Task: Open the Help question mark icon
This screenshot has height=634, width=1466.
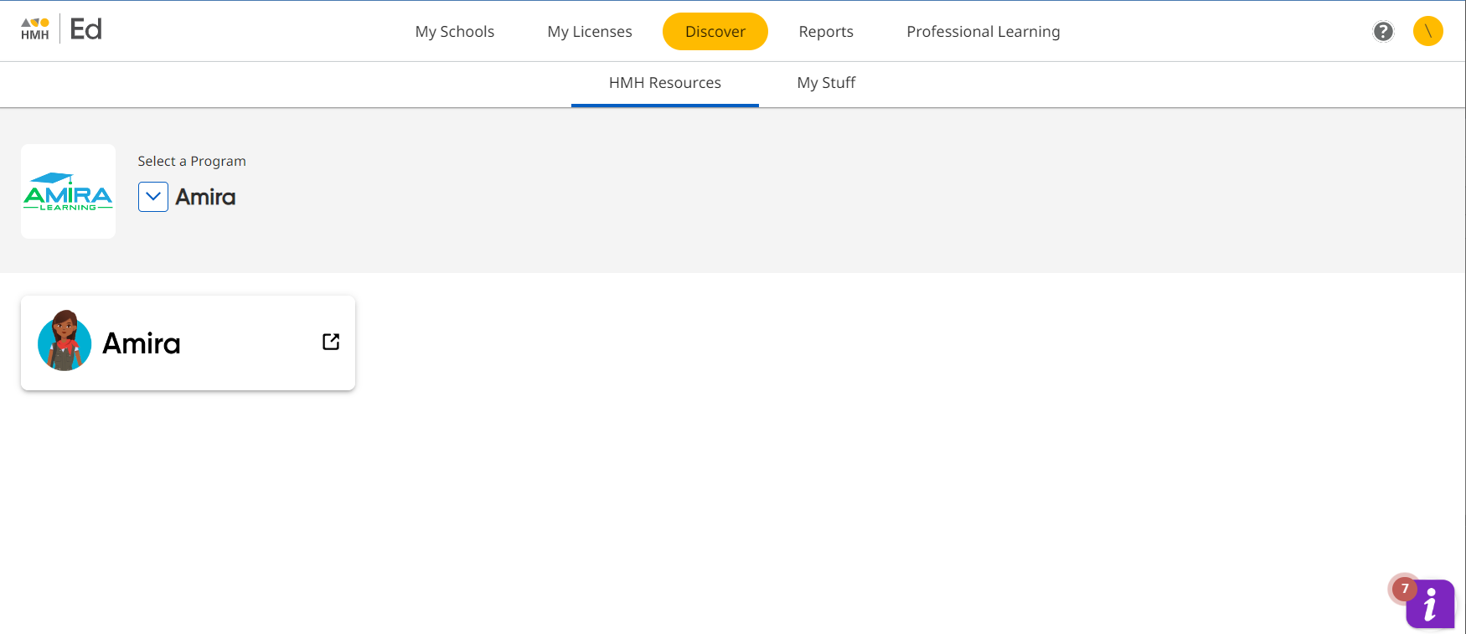Action: click(1383, 31)
